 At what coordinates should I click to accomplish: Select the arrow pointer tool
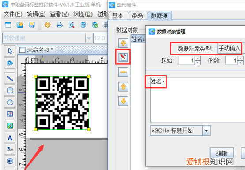pos(10,51)
